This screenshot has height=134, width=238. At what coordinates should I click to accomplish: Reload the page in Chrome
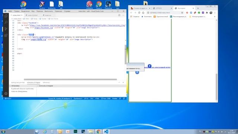click(139, 13)
